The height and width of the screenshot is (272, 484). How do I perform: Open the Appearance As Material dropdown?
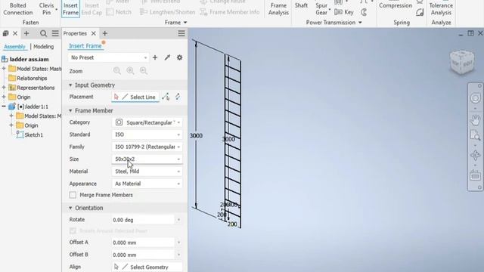click(147, 184)
